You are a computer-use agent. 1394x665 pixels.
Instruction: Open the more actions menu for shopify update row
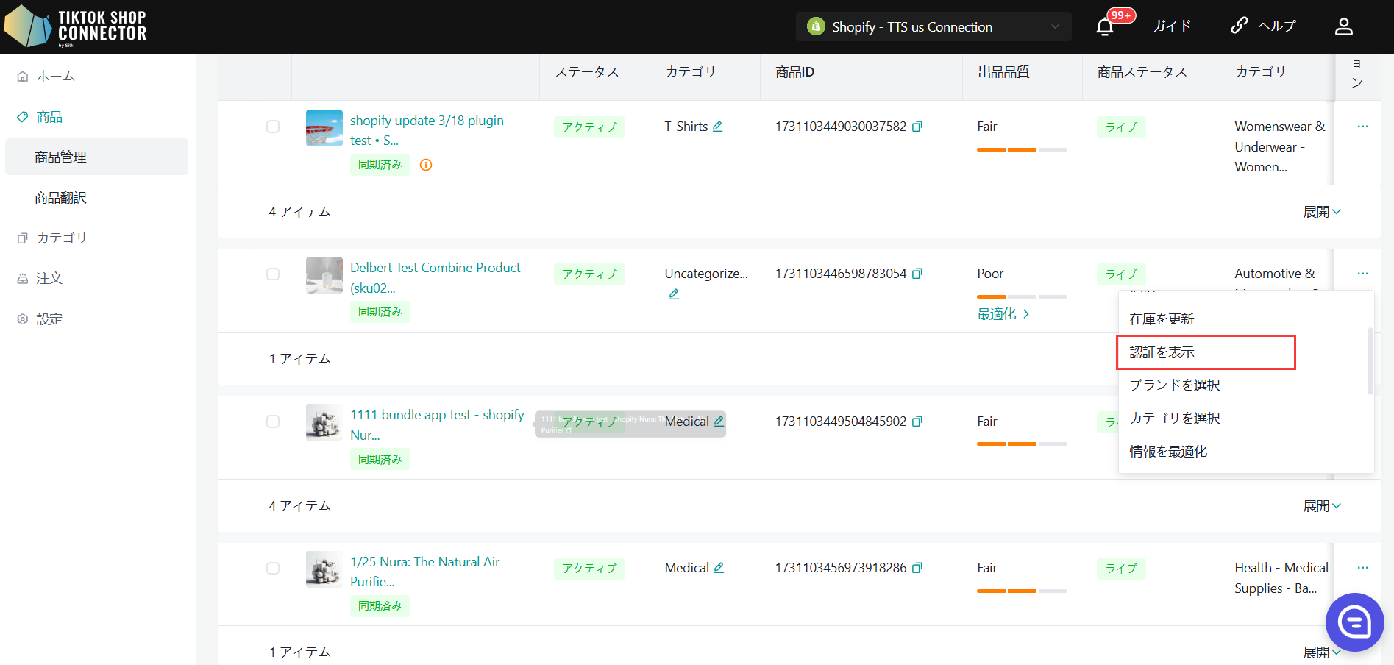click(x=1362, y=127)
